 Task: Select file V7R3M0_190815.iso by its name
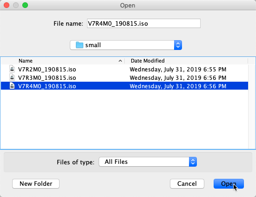pos(47,77)
